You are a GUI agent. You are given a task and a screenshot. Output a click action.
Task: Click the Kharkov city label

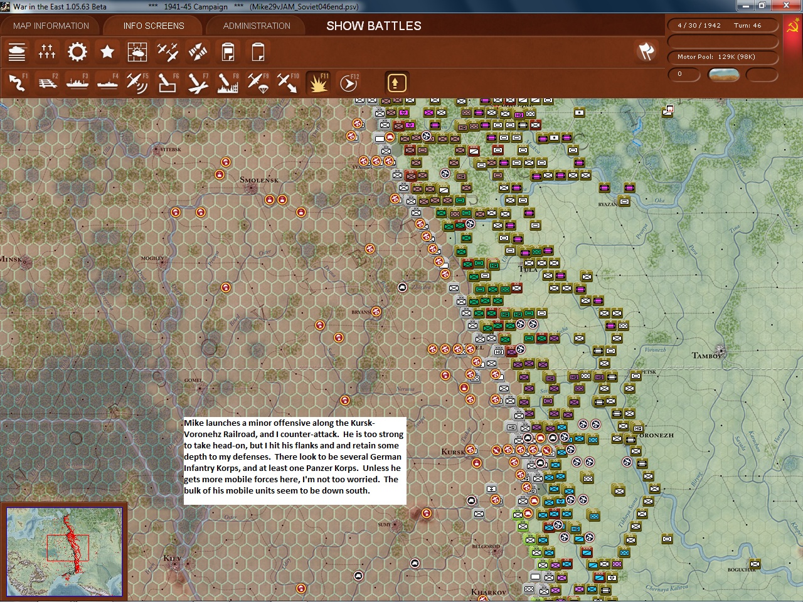pos(489,593)
